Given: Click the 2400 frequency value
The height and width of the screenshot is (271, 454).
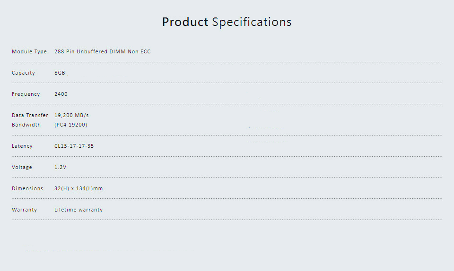Looking at the screenshot, I should (x=61, y=94).
